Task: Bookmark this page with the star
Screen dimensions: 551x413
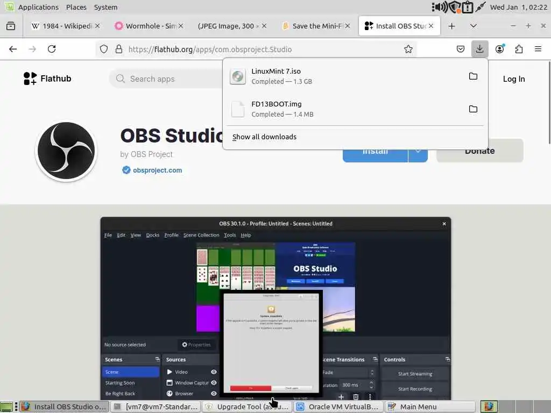Action: coord(408,49)
